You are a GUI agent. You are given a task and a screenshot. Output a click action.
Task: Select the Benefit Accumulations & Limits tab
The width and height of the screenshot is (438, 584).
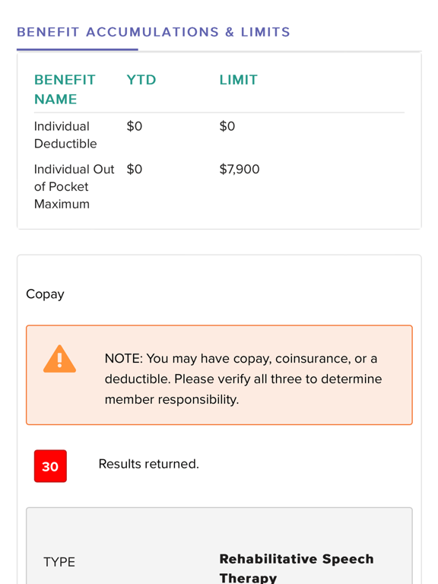pos(154,32)
